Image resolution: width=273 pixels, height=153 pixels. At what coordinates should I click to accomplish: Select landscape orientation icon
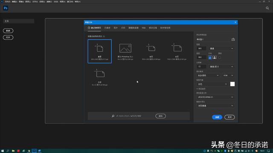coord(215,57)
